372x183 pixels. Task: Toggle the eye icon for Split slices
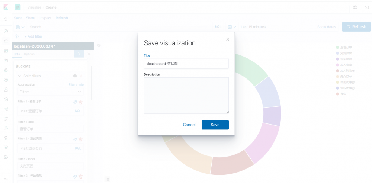pyautogui.click(x=75, y=76)
